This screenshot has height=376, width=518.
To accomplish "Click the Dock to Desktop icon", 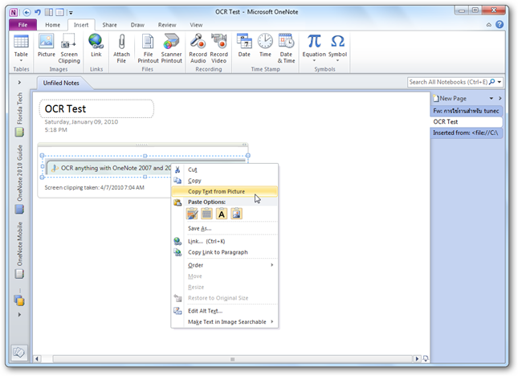I will pos(49,13).
